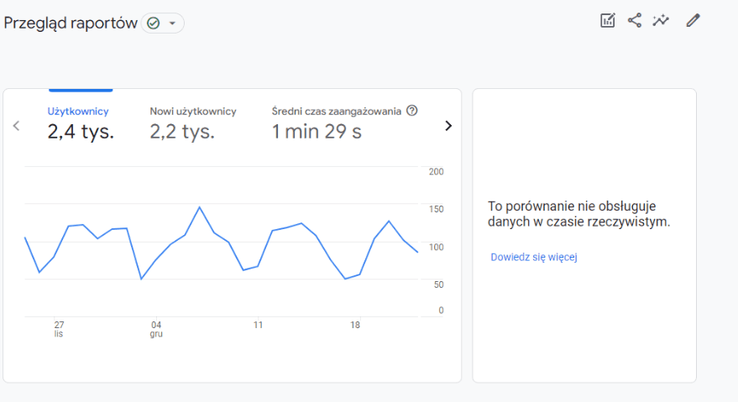Open the Insights sparkline icon
Image resolution: width=738 pixels, height=402 pixels.
(662, 21)
